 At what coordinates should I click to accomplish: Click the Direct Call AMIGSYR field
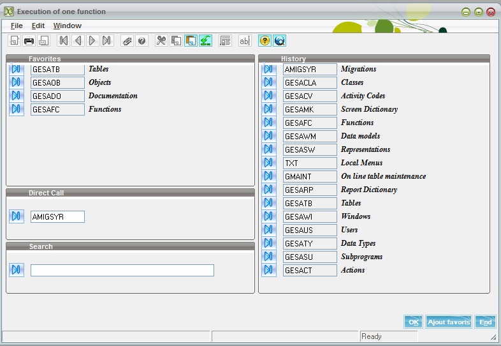(57, 217)
